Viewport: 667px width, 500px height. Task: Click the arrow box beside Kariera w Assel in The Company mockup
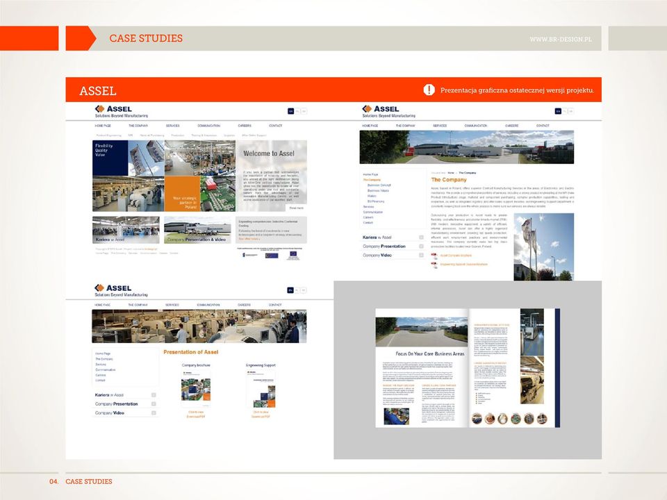point(421,237)
